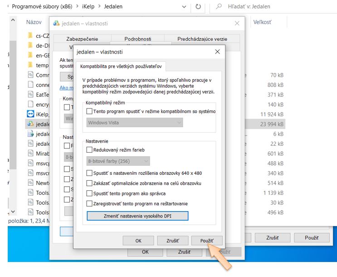The image size is (337, 277).
Task: Toggle the Redukovaný režim farieb checkbox
Action: pyautogui.click(x=89, y=150)
